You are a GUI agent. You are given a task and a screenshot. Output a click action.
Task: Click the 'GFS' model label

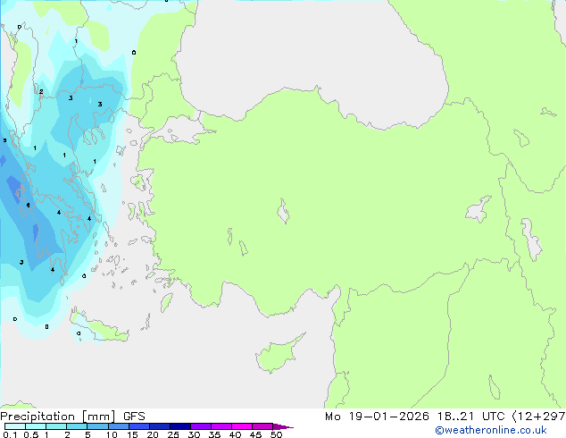coord(134,417)
